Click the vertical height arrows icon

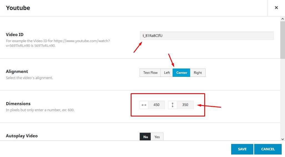pyautogui.click(x=173, y=105)
